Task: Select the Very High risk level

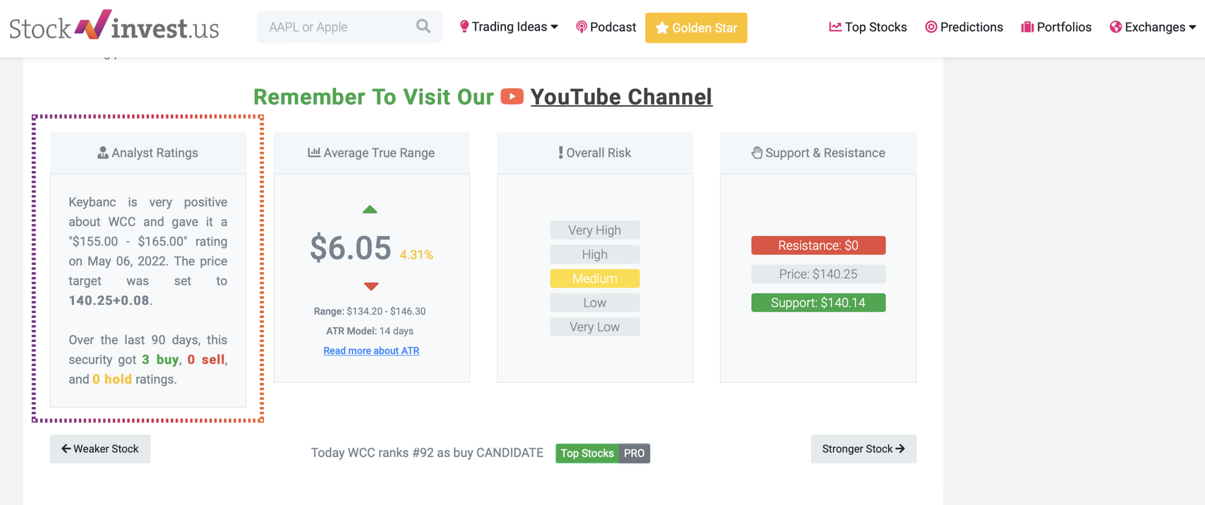Action: click(595, 230)
